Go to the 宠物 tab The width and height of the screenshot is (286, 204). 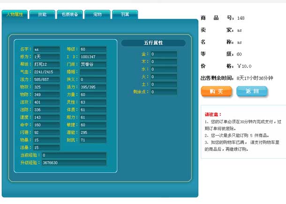pos(97,15)
